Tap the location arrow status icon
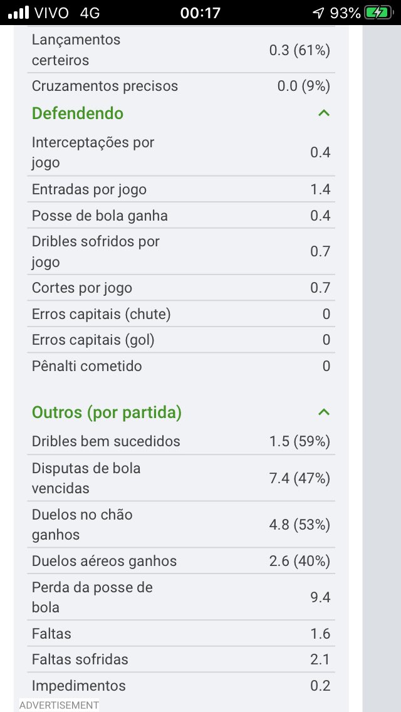This screenshot has height=712, width=401. point(318,13)
